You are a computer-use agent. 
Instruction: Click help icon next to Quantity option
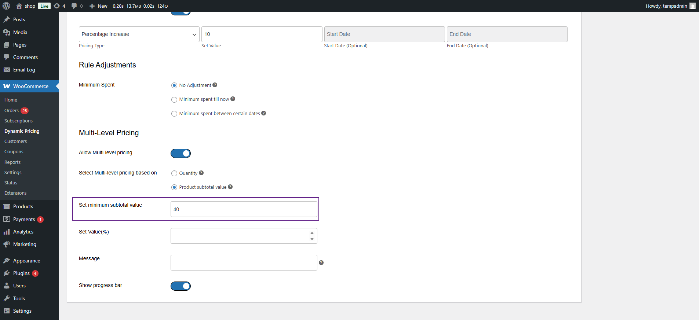tap(201, 173)
